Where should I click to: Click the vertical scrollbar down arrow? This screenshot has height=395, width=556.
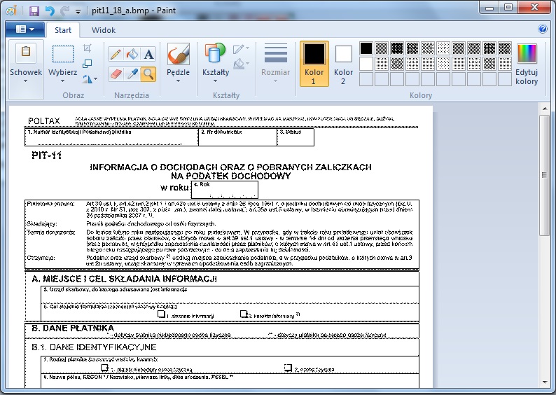pos(544,382)
